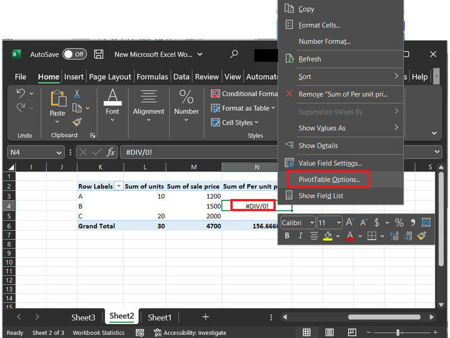The width and height of the screenshot is (450, 338).
Task: Click the Save floppy disk icon
Action: pos(99,55)
